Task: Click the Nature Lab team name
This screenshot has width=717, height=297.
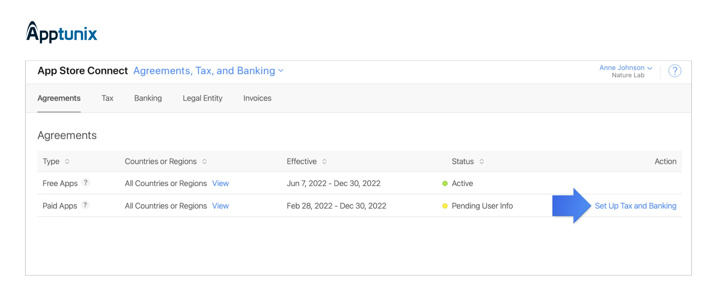Action: pyautogui.click(x=628, y=75)
